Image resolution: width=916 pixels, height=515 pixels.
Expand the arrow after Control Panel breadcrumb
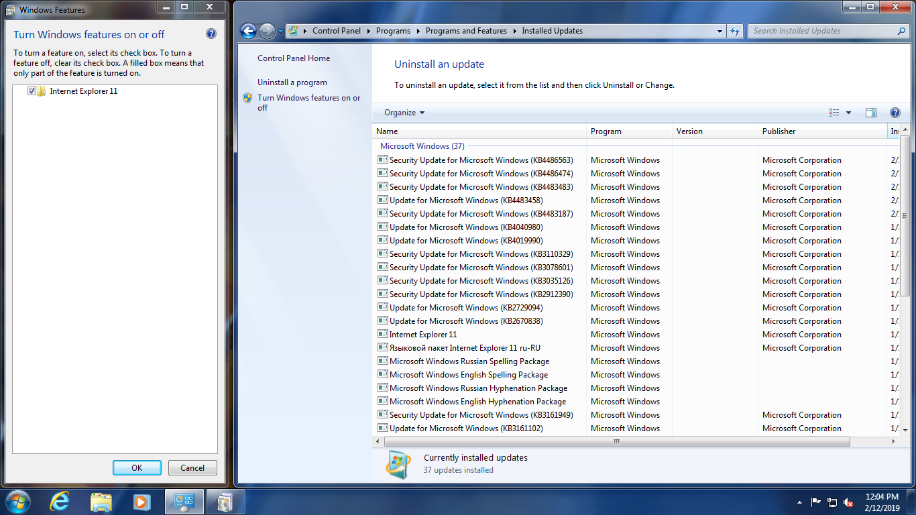(x=368, y=31)
